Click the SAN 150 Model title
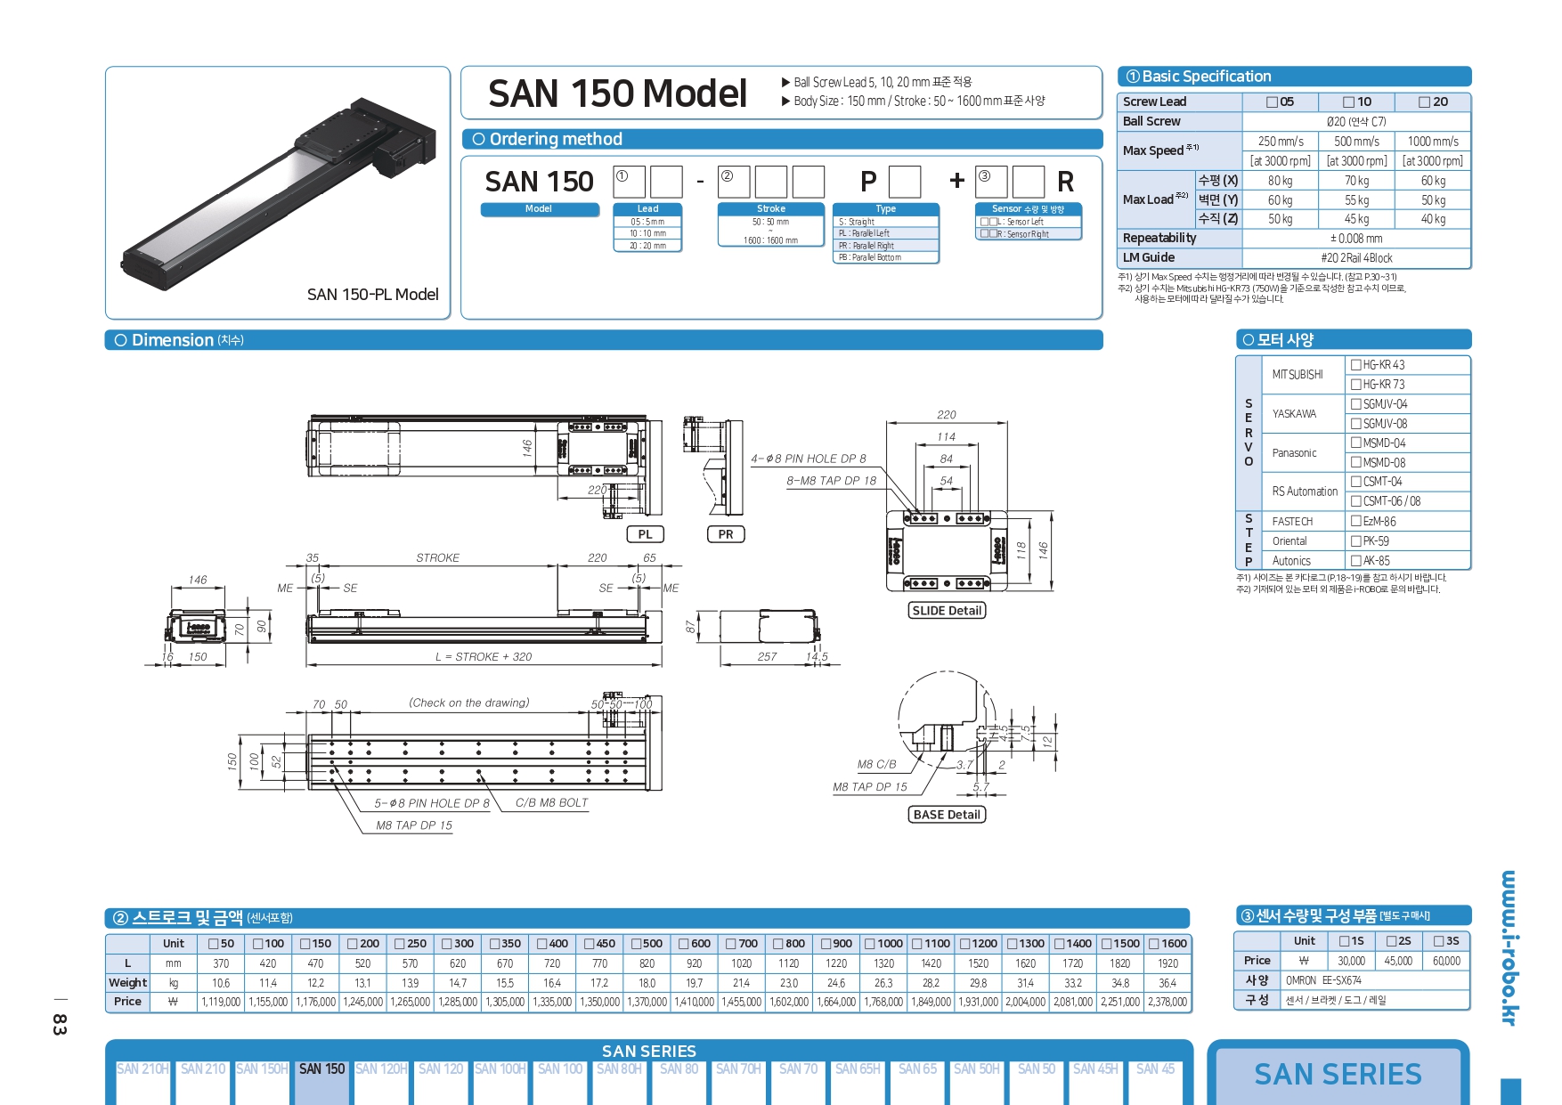Viewport: 1562px width, 1105px height. [617, 93]
